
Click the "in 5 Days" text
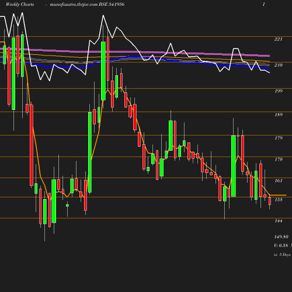tap(282, 255)
